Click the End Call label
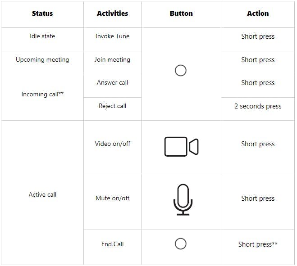Image resolution: width=297 pixels, height=266 pixels. 112,244
